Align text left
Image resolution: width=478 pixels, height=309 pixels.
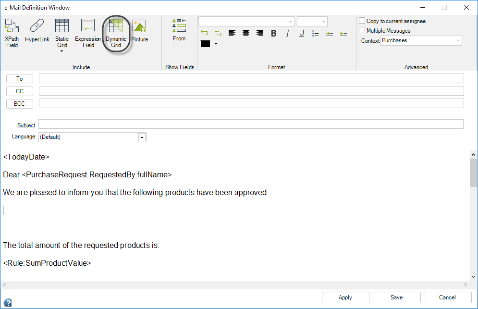[232, 33]
